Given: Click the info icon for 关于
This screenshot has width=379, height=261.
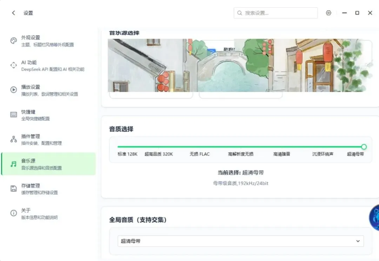Looking at the screenshot, I should tap(14, 213).
